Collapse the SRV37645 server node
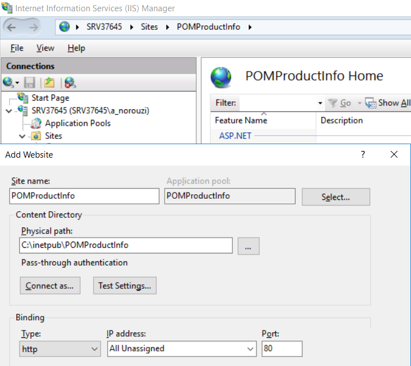This screenshot has width=411, height=366. coord(9,111)
